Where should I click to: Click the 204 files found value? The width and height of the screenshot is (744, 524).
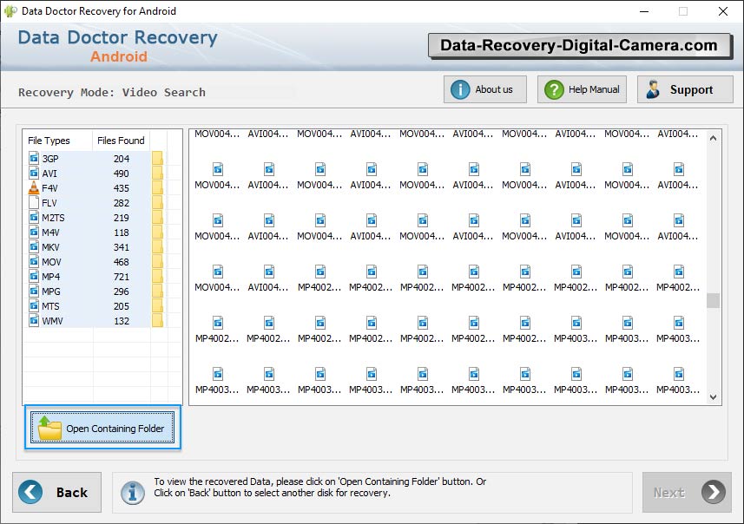coord(122,159)
